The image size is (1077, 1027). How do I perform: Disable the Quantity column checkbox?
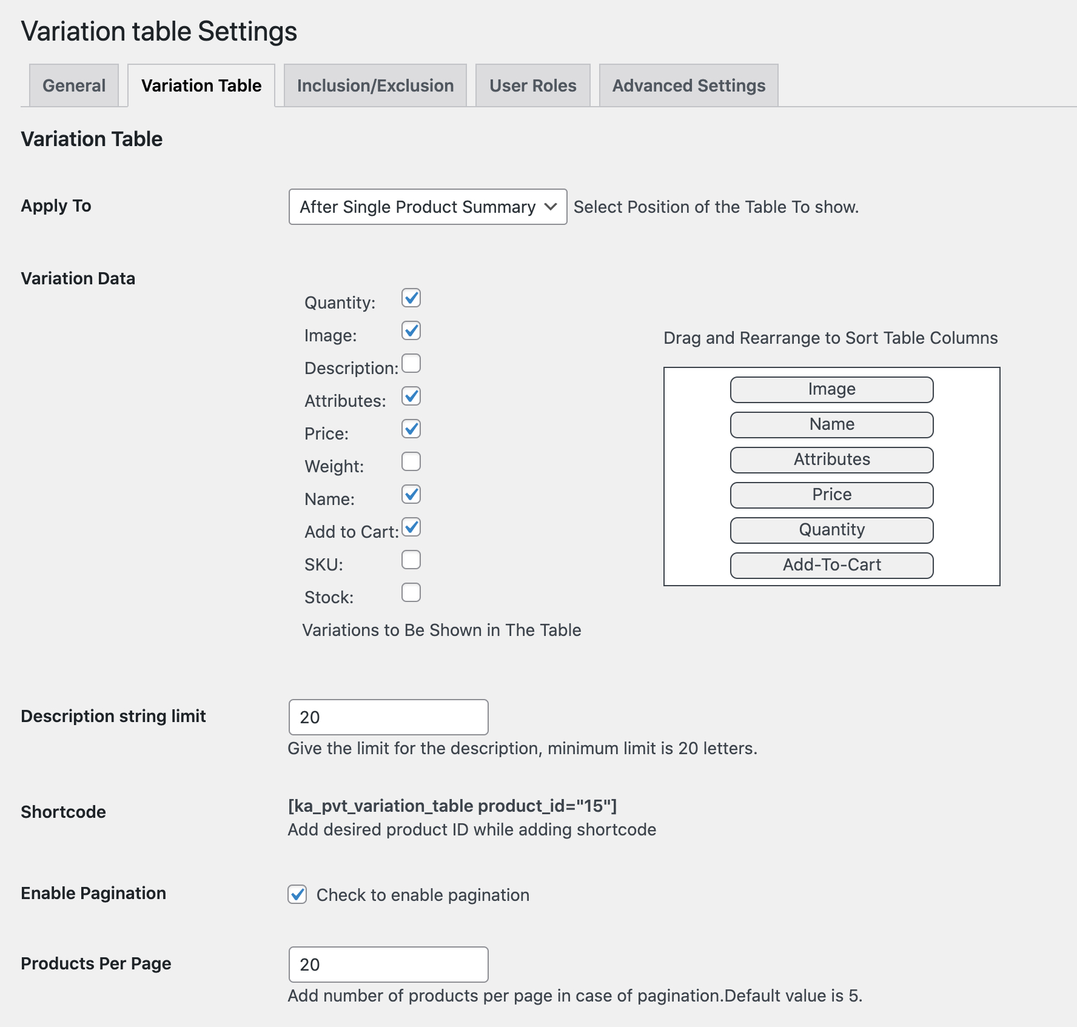411,298
